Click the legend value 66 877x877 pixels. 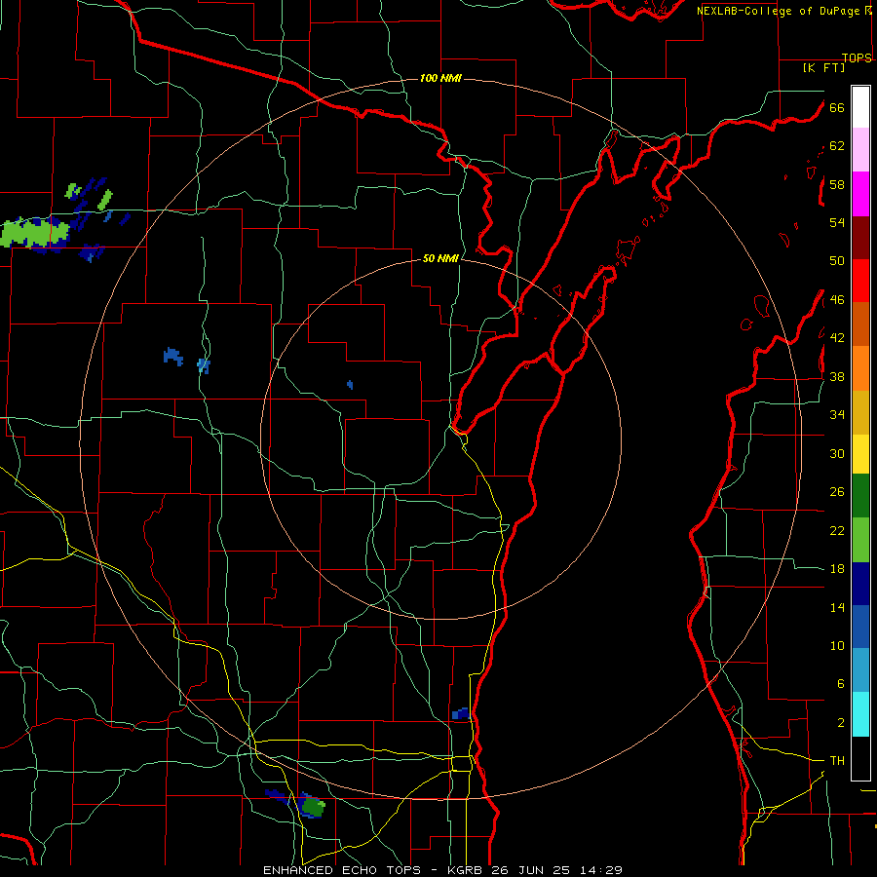coord(837,107)
